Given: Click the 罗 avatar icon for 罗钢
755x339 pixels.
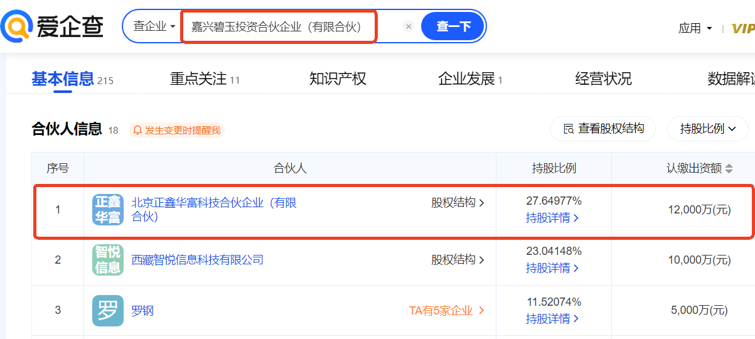Looking at the screenshot, I should pyautogui.click(x=108, y=310).
